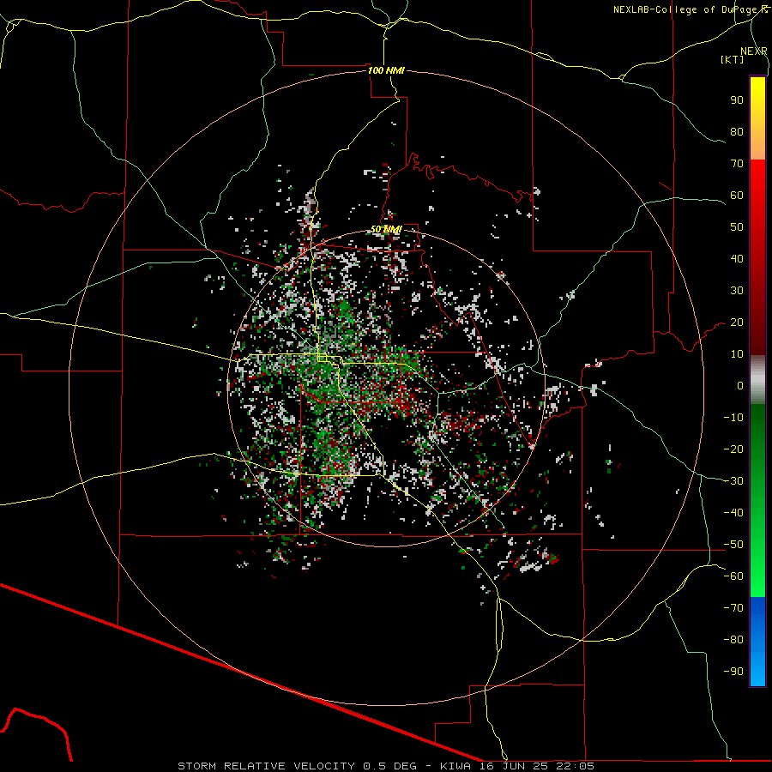Select the 90 value on velocity scale

pos(737,100)
